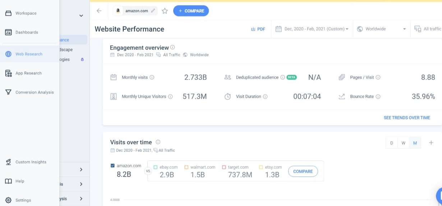
Task: Check the etsy.com checkbox
Action: [261, 167]
